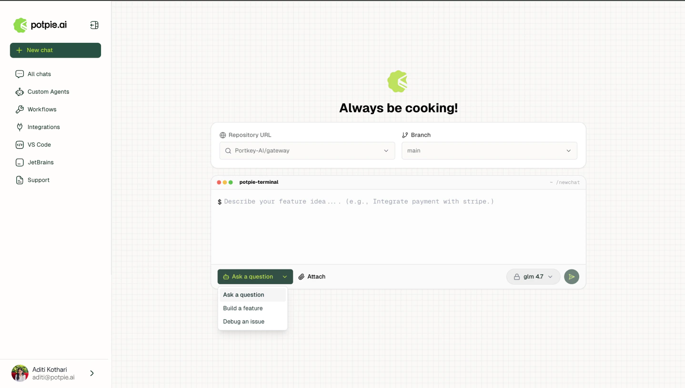Screen dimensions: 685x388
Task: Open the Portkey-AI/gateway repository dropdown
Action: 307,150
